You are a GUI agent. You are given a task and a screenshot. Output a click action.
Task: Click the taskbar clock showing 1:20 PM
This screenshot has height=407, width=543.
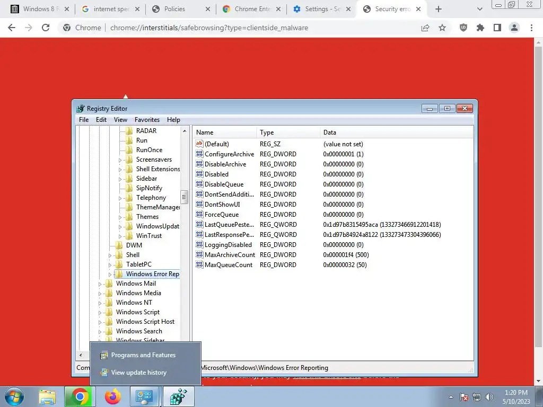point(516,397)
